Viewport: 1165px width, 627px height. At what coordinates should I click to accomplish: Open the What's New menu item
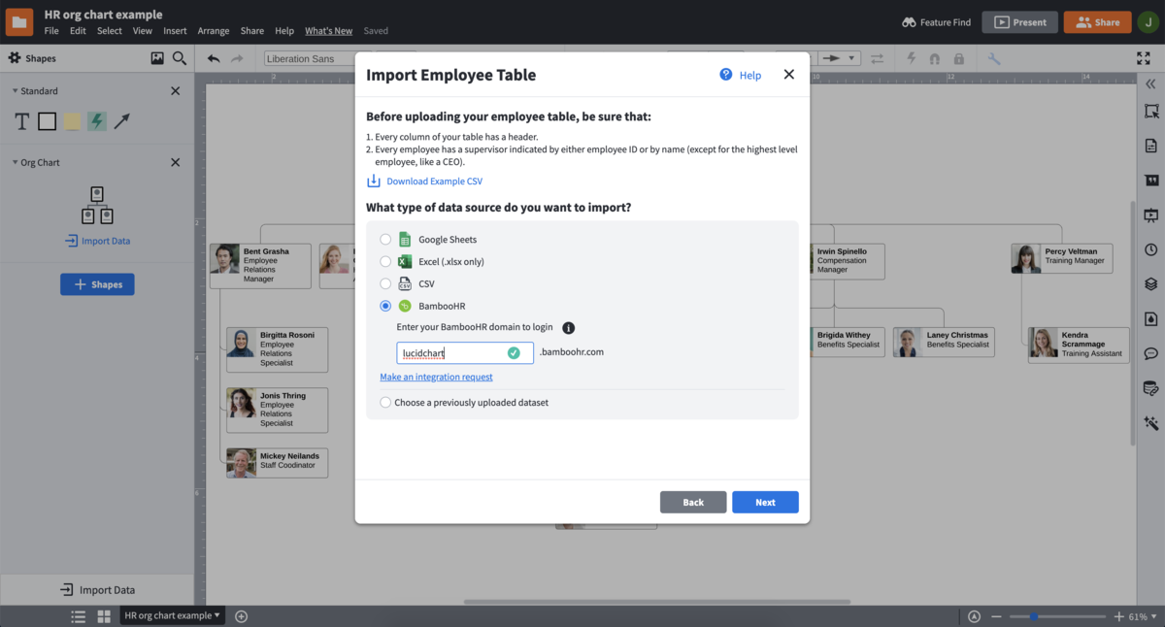click(x=328, y=30)
